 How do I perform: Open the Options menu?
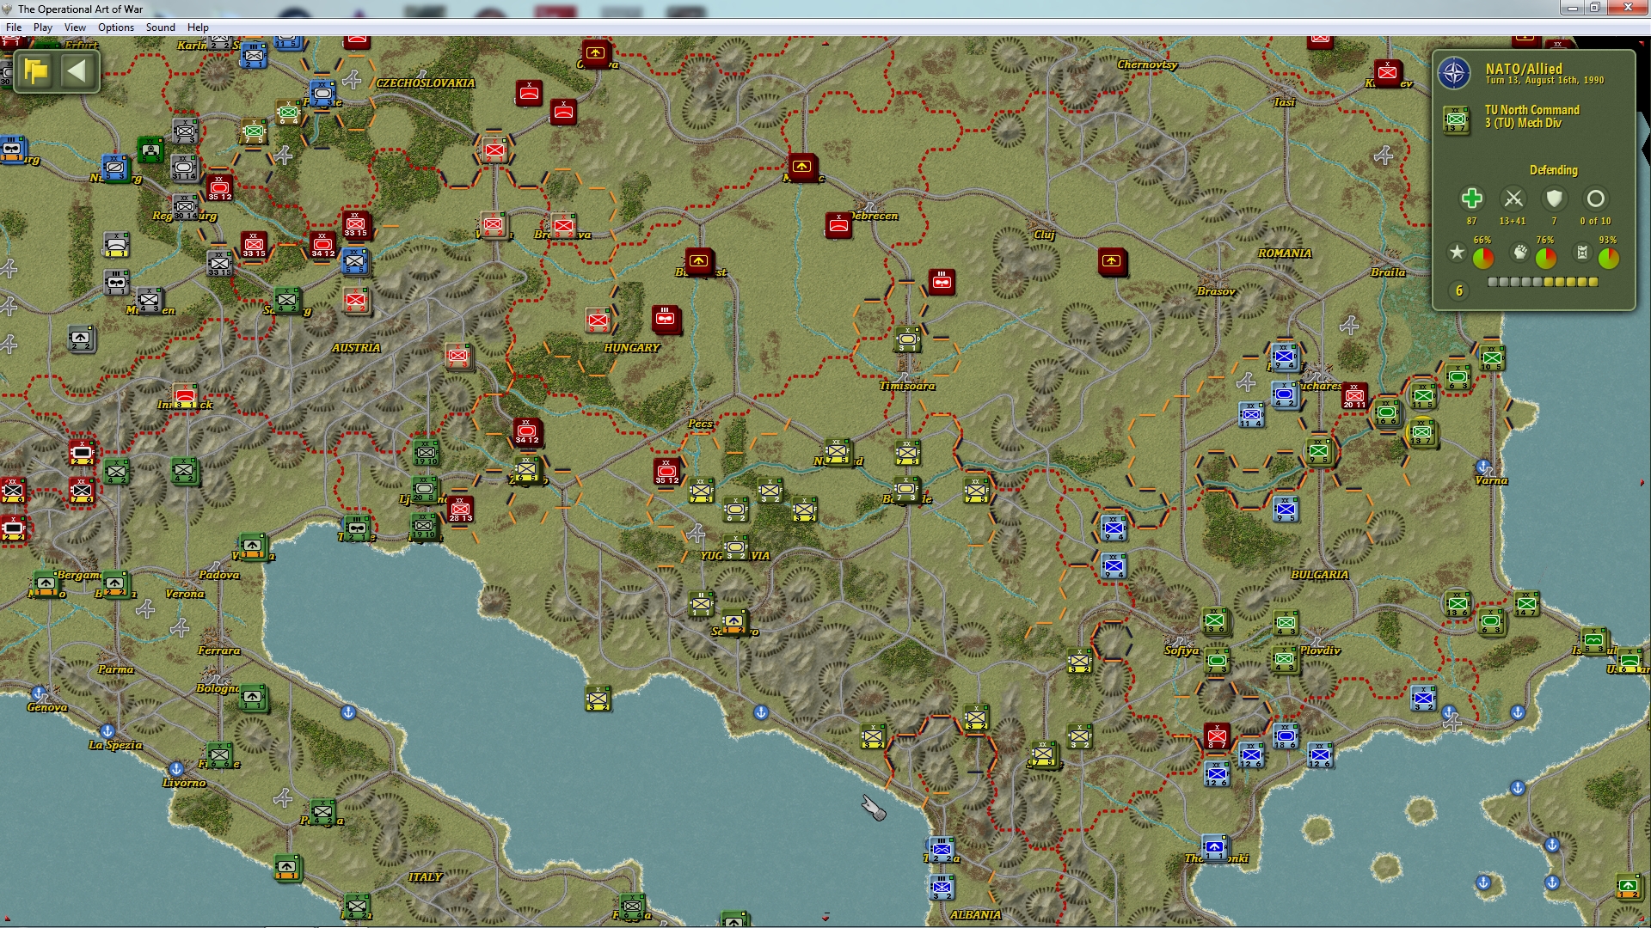click(116, 27)
